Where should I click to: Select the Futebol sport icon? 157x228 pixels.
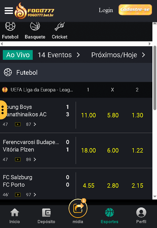(10, 26)
